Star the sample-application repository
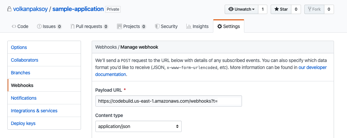347x138 pixels. pos(281,9)
